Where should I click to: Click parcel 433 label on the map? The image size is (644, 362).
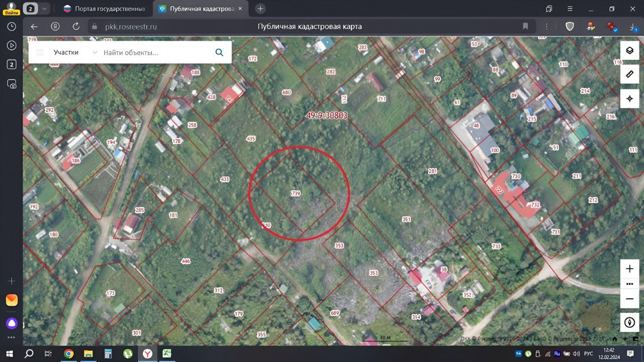tap(224, 179)
